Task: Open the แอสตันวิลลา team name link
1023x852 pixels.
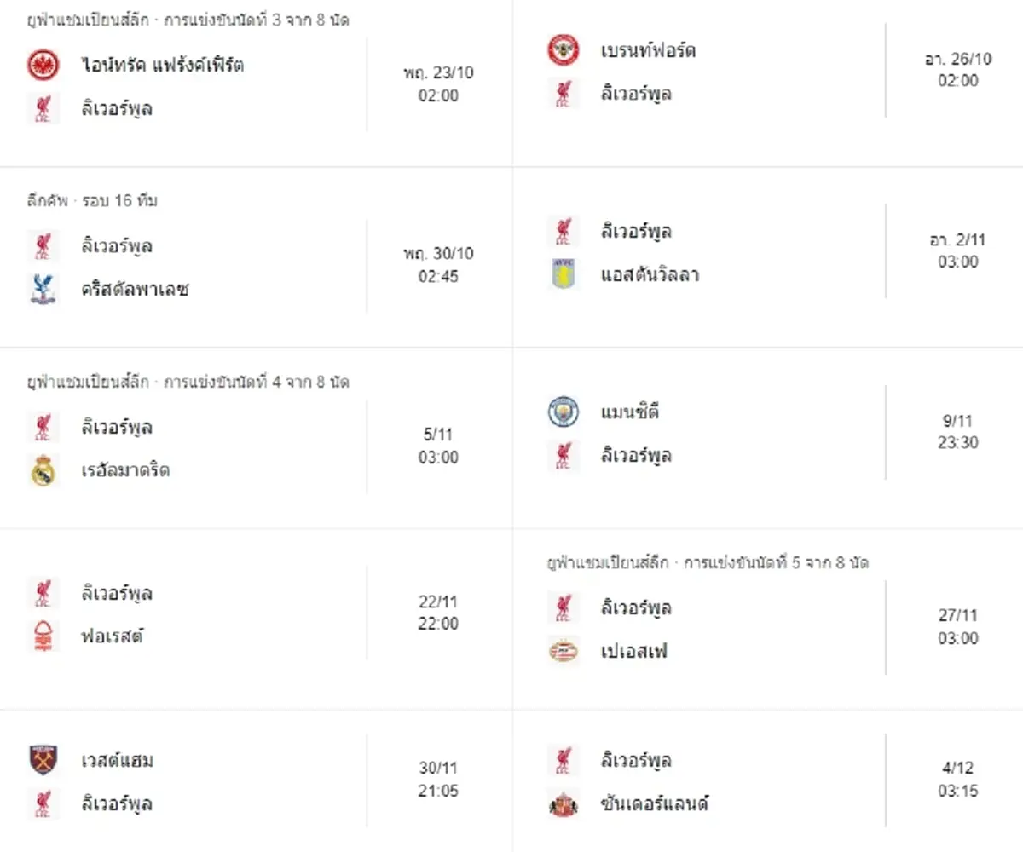Action: pos(650,274)
